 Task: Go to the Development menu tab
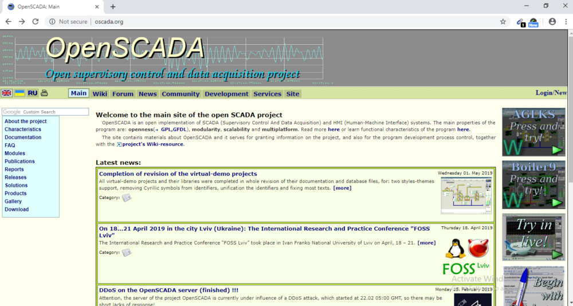[x=226, y=94]
